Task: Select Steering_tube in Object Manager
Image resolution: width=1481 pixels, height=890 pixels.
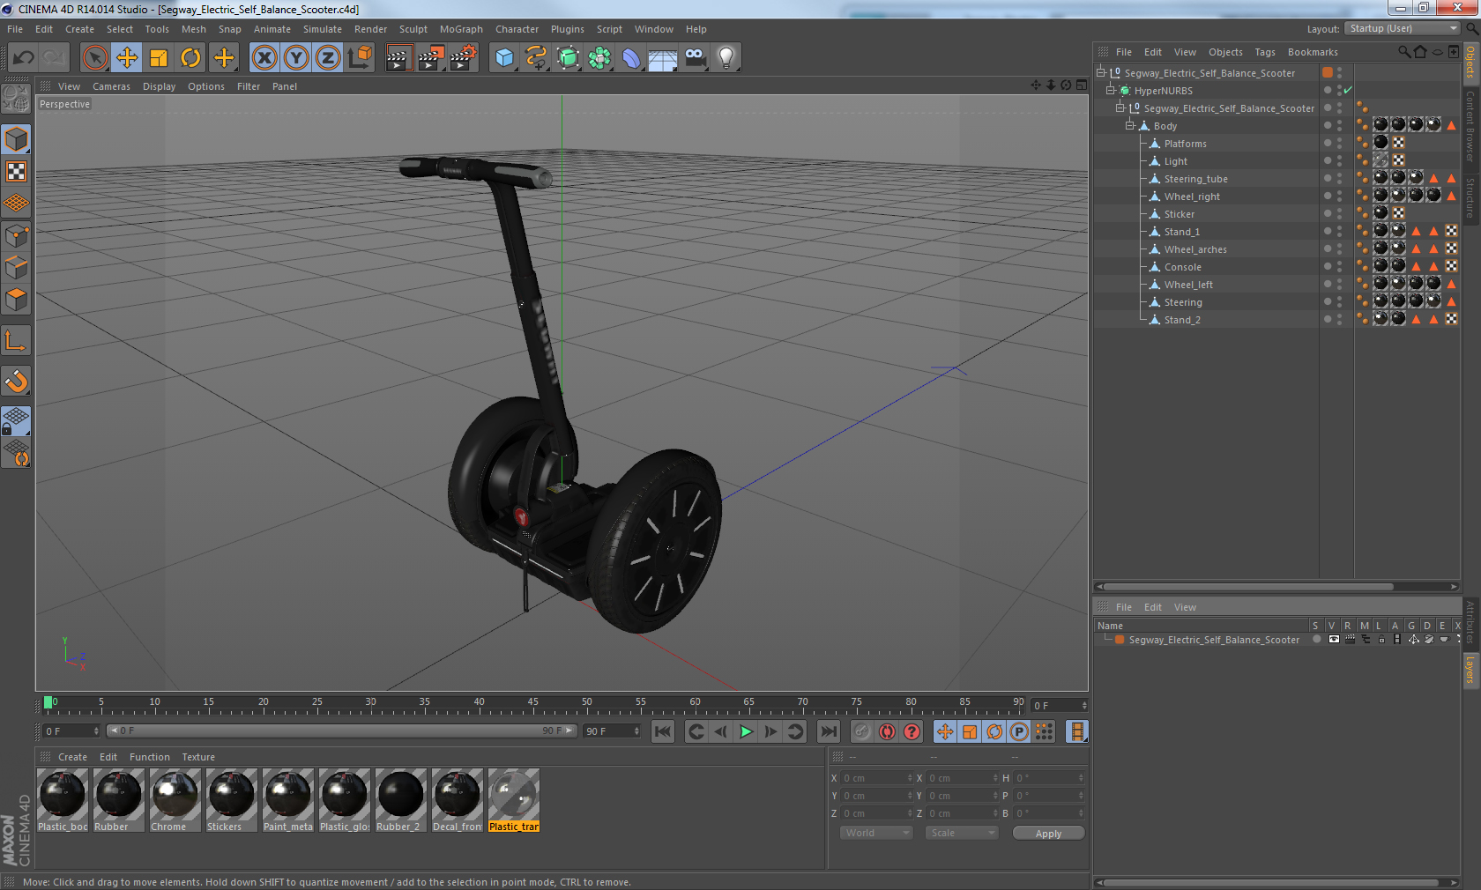Action: pyautogui.click(x=1195, y=178)
